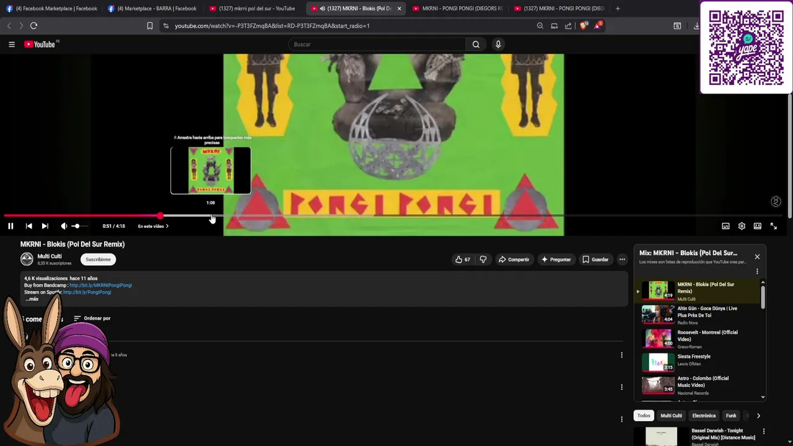Viewport: 793px width, 446px height.
Task: Play Roosevelt - Montreal from the mix
Action: pos(697,339)
